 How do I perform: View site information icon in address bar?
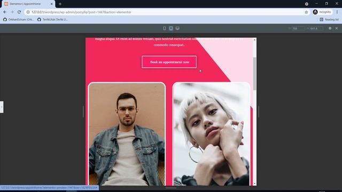28,12
